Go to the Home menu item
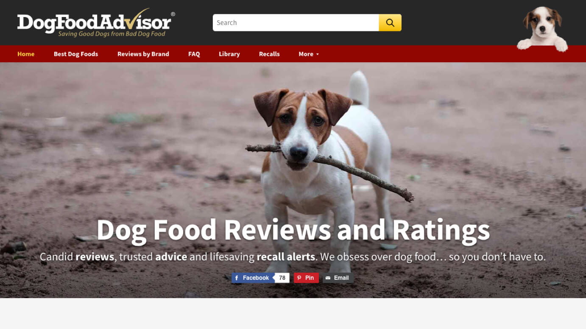This screenshot has width=586, height=329. [x=26, y=54]
